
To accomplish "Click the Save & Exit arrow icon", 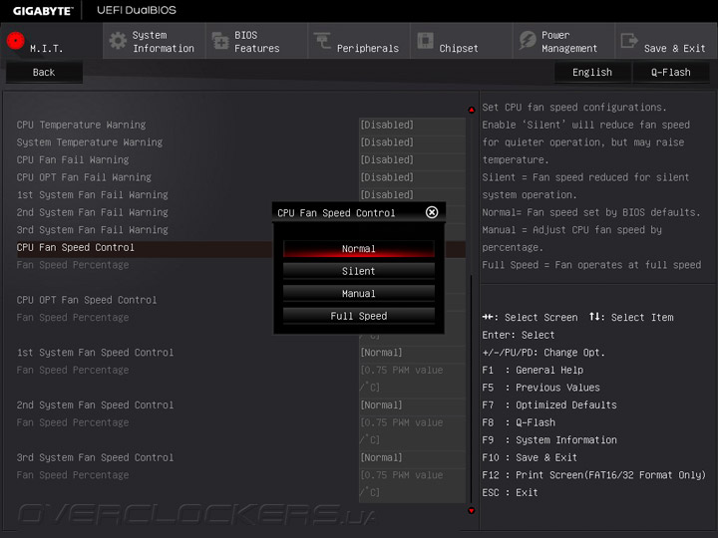I will (x=629, y=41).
